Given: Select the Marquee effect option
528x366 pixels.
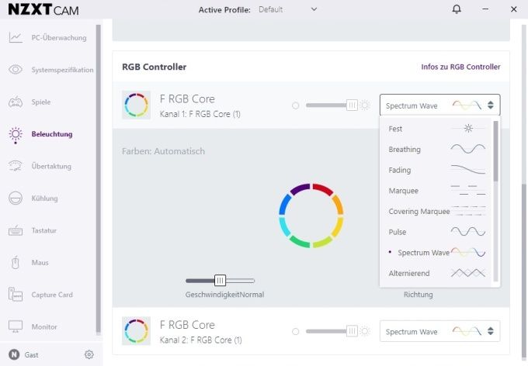Looking at the screenshot, I should [436, 191].
